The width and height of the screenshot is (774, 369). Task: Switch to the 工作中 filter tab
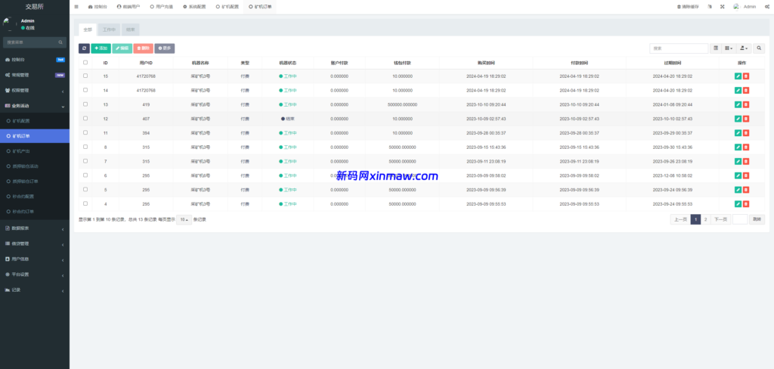pos(109,29)
